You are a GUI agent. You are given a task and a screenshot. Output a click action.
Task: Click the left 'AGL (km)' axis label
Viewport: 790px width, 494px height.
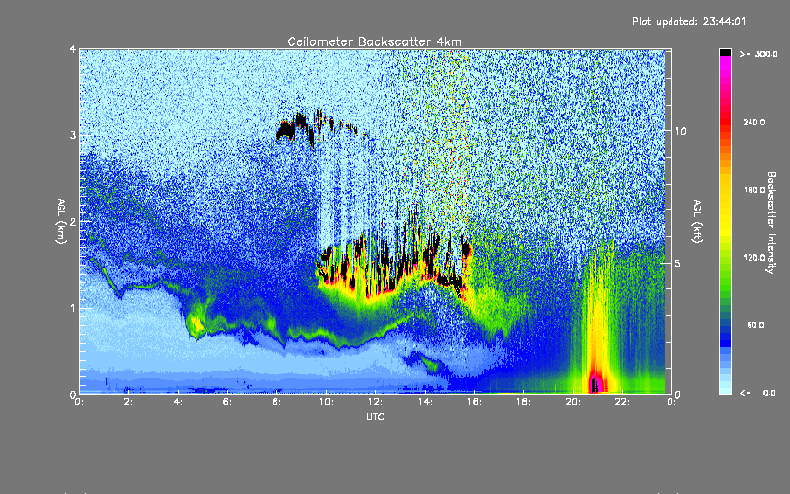(x=61, y=221)
